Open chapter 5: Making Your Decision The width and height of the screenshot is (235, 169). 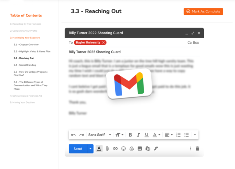22,103
